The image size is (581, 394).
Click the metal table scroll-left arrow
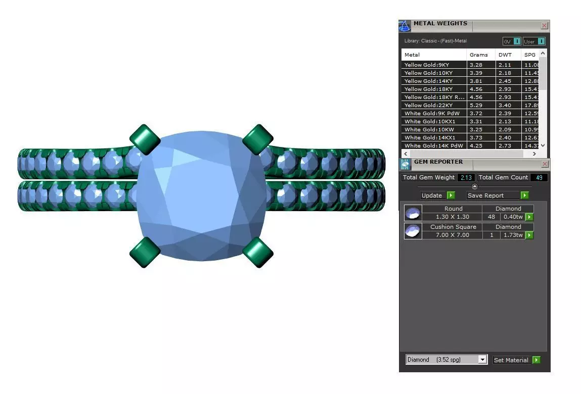(x=406, y=154)
